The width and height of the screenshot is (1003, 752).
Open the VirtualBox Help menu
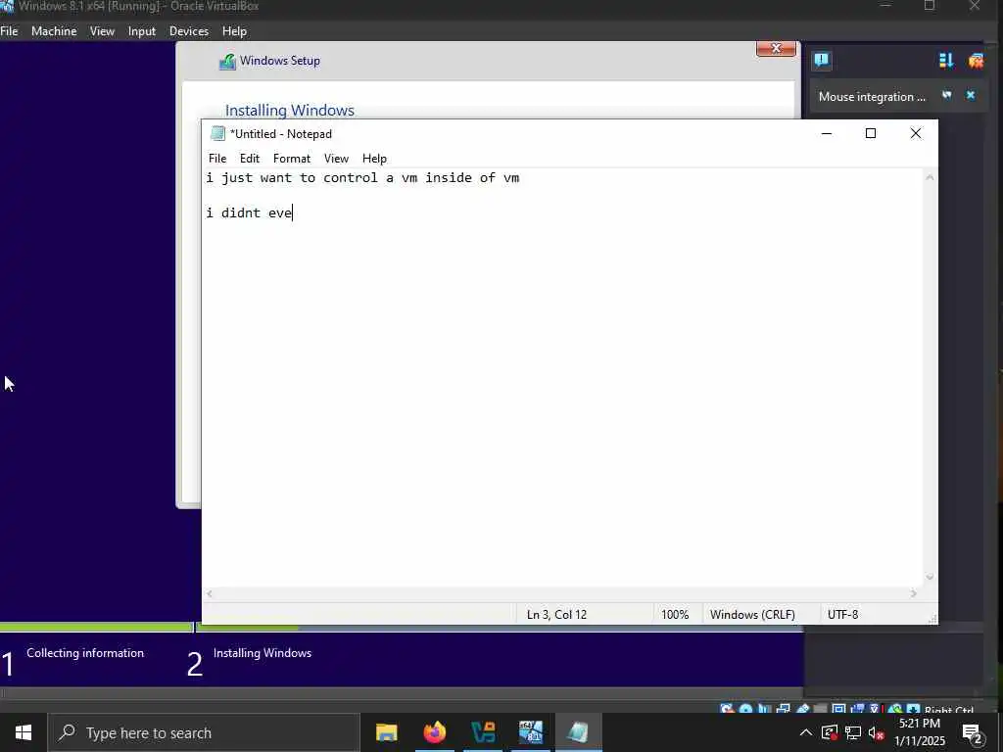234,31
